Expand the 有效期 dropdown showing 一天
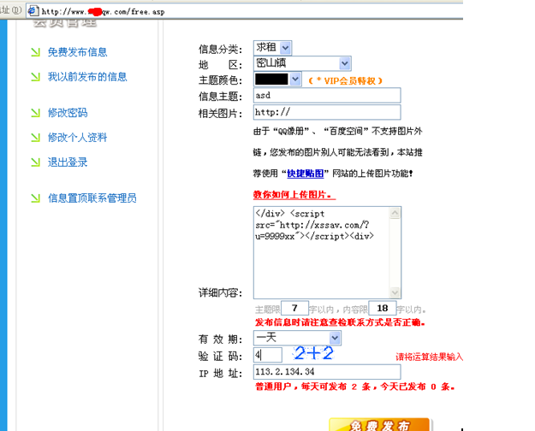Image resolution: width=535 pixels, height=431 pixels. [x=297, y=338]
